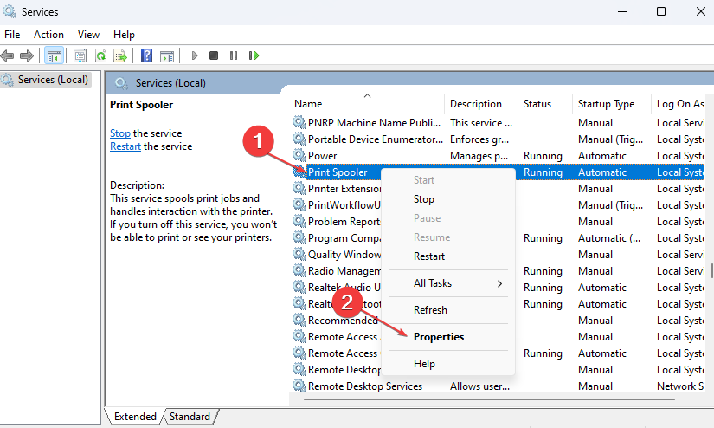Click gear icon beside Recommended service row

click(x=299, y=320)
